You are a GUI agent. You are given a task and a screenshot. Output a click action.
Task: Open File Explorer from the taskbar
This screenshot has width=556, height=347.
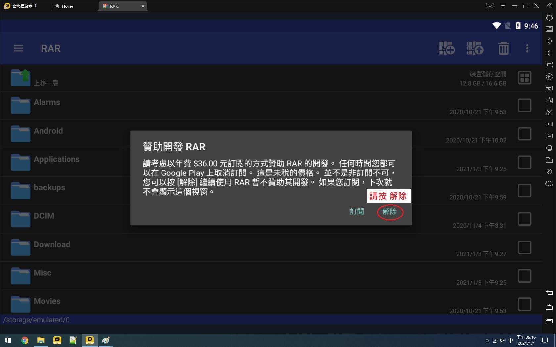[x=41, y=340]
